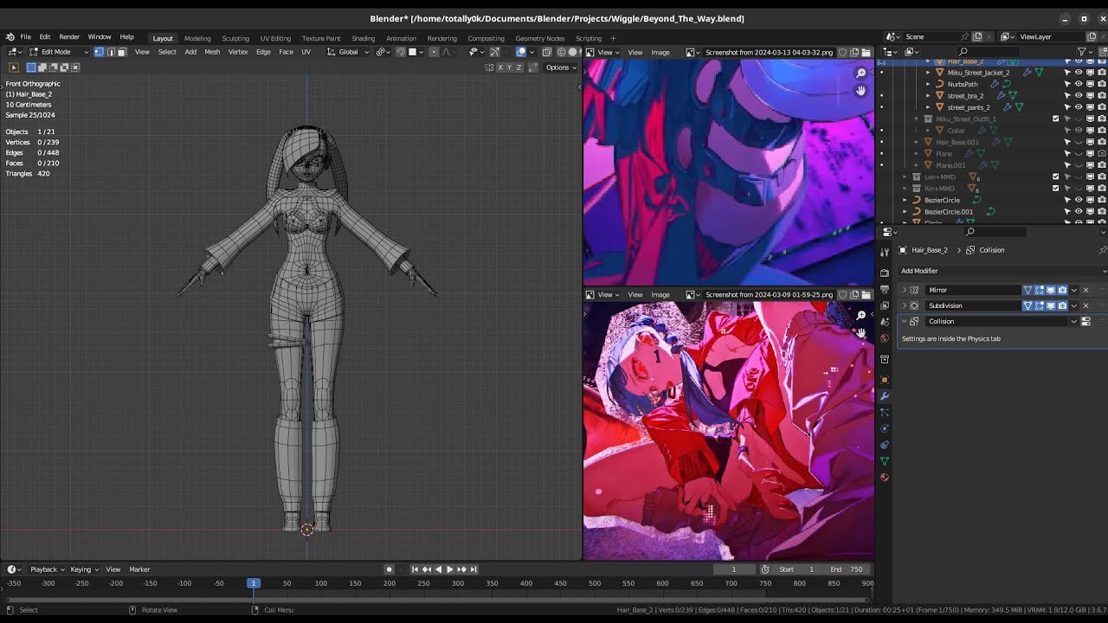Select face select mode icon
This screenshot has width=1108, height=623.
tap(121, 52)
